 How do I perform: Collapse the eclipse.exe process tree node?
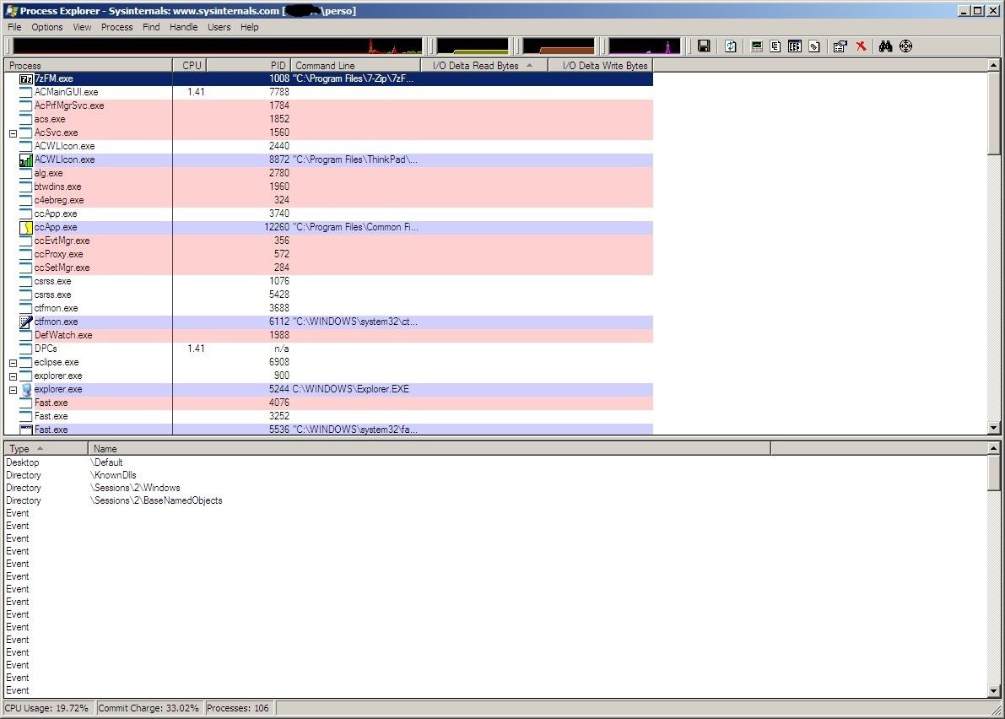13,363
